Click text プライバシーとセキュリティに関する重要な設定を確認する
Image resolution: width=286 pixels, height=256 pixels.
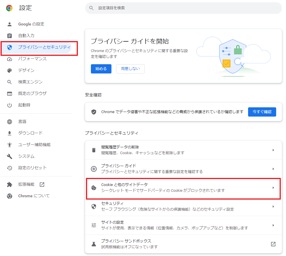pyautogui.click(x=152, y=172)
